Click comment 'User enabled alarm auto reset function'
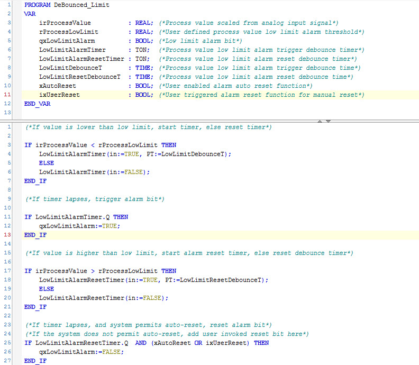The width and height of the screenshot is (419, 365). click(x=236, y=86)
